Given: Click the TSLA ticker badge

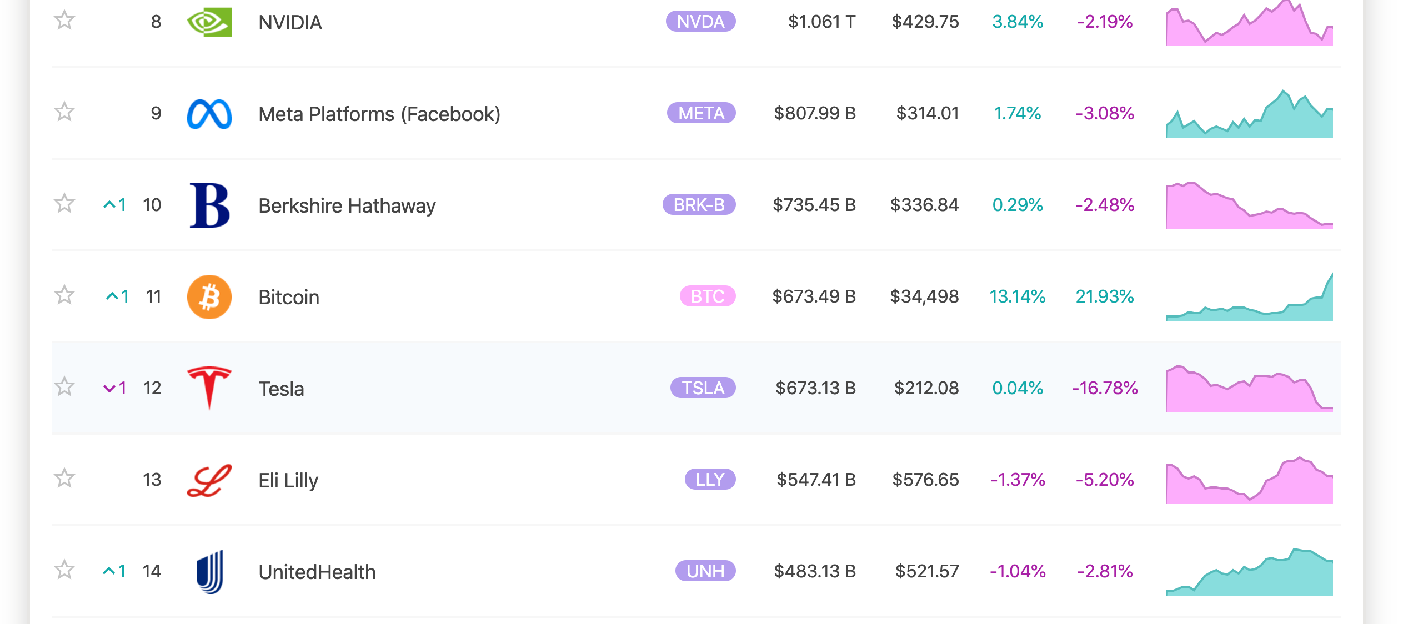Looking at the screenshot, I should pyautogui.click(x=703, y=388).
